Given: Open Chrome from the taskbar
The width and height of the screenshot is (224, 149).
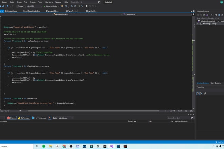Looking at the screenshot, I should pyautogui.click(x=64, y=146).
